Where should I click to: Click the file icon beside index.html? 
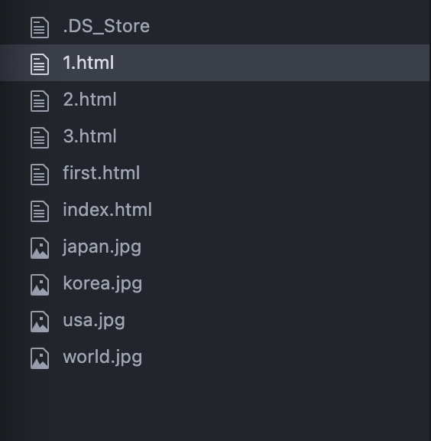click(40, 211)
